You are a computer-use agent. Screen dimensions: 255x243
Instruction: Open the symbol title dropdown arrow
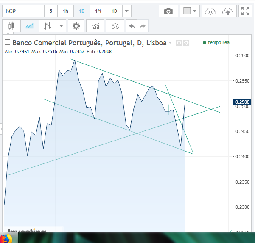pyautogui.click(x=170, y=43)
